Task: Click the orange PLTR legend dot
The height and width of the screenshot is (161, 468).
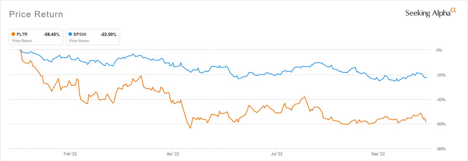Action: pos(14,35)
